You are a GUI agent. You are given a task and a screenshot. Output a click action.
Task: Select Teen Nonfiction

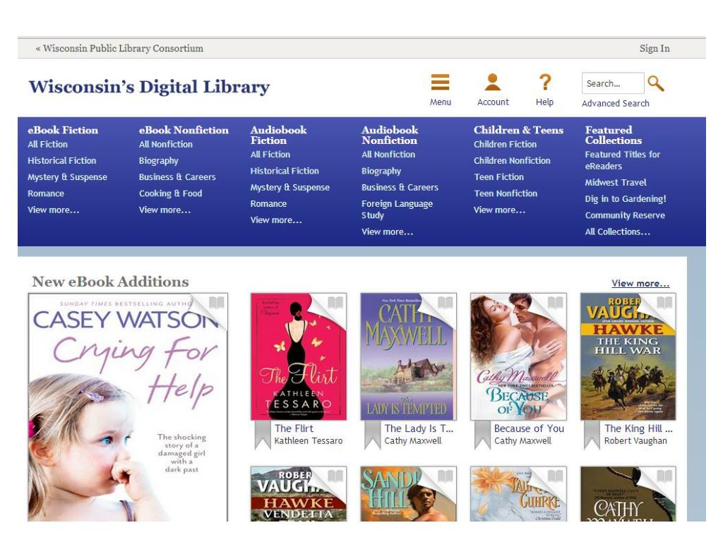pos(506,193)
